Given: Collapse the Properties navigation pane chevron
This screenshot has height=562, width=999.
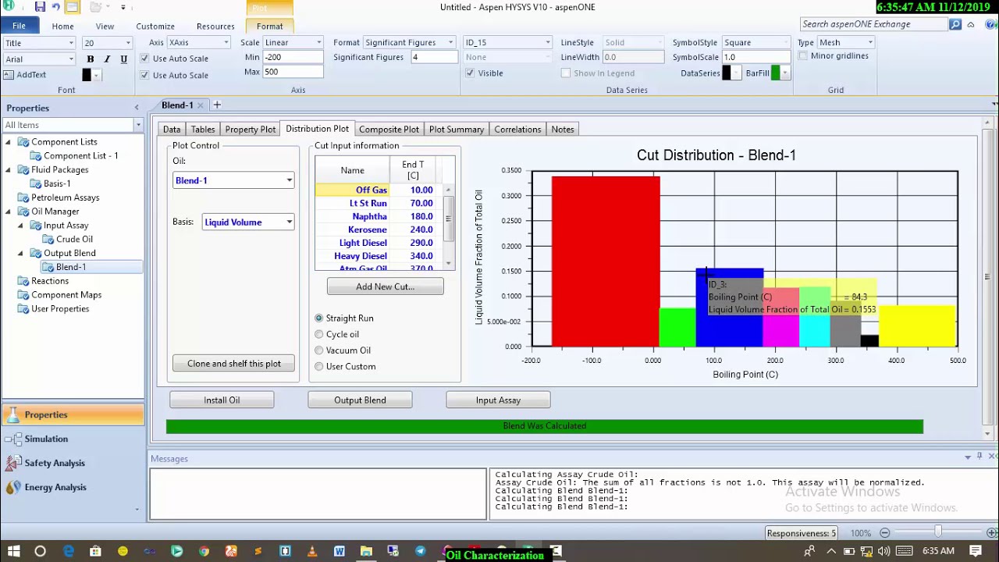Looking at the screenshot, I should tap(137, 108).
